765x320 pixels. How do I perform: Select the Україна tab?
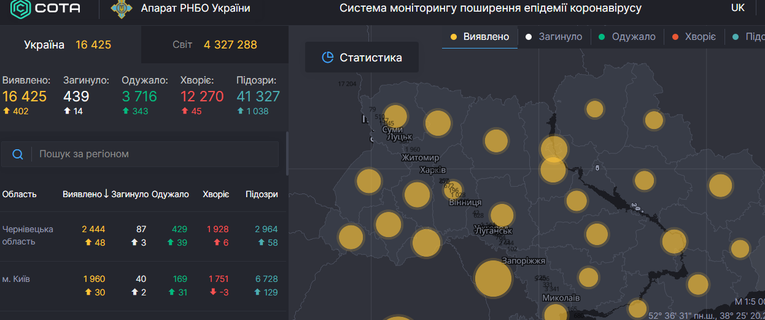pyautogui.click(x=68, y=45)
